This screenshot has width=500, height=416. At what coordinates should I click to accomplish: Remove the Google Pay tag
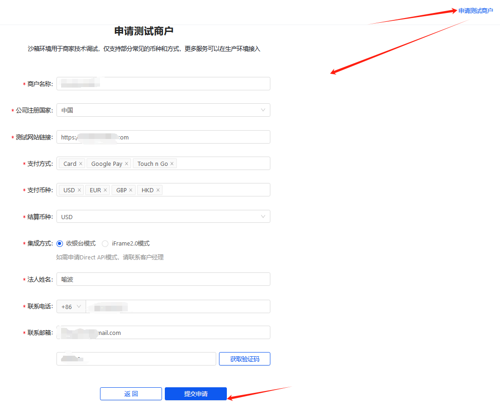click(x=126, y=164)
